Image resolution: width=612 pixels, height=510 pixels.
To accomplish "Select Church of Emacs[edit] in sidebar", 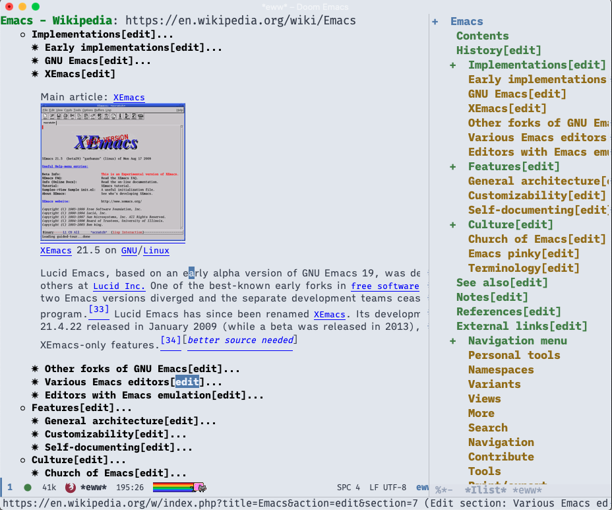I will point(537,239).
